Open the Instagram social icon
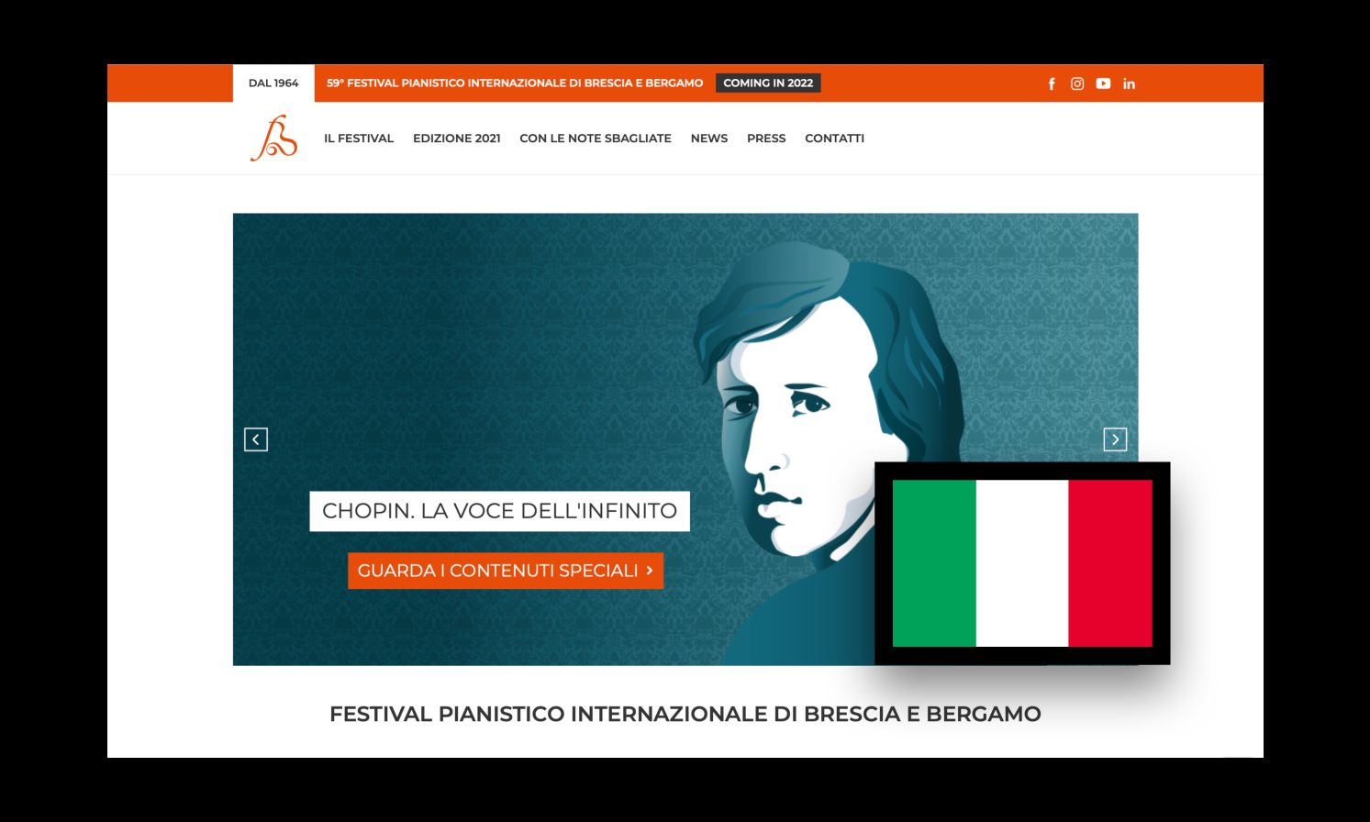The width and height of the screenshot is (1370, 822). click(x=1077, y=83)
